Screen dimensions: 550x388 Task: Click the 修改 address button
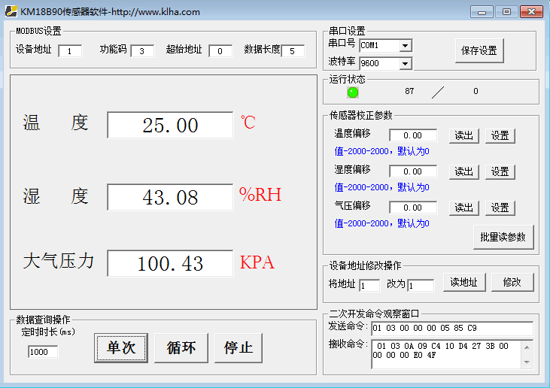coord(512,282)
